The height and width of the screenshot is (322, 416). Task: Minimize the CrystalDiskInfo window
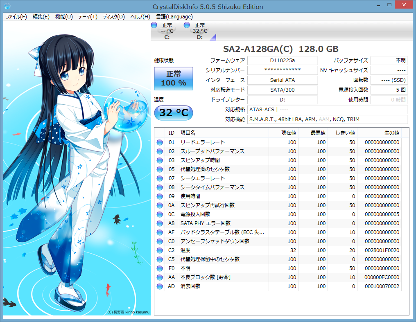click(378, 5)
